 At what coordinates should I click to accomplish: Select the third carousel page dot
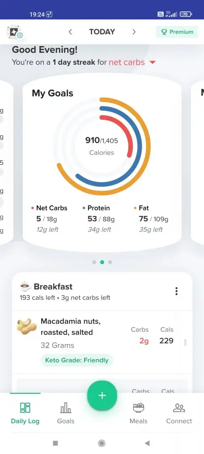110,262
